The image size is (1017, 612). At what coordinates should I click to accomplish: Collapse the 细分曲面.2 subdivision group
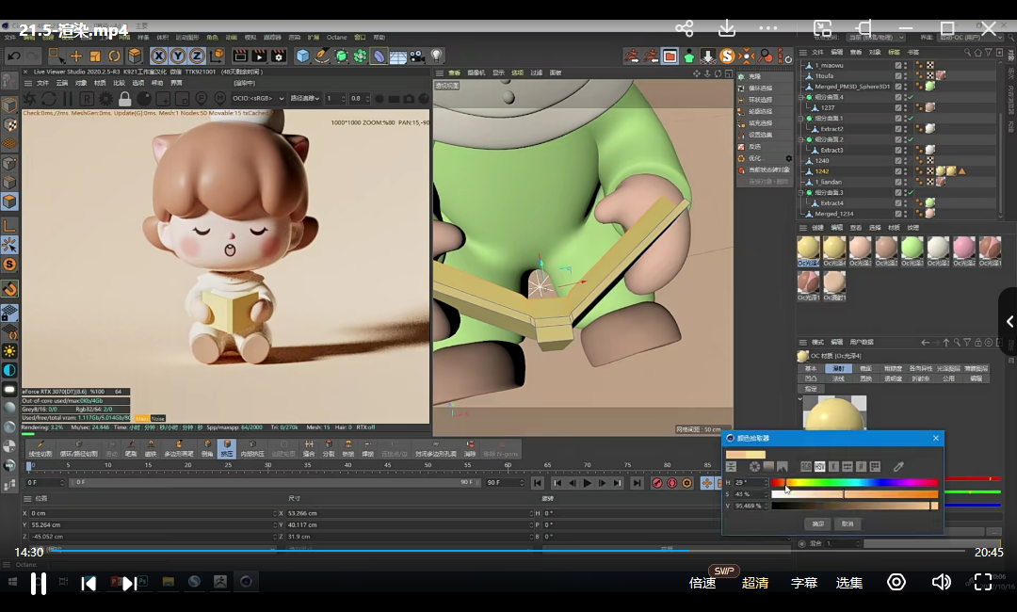(x=801, y=139)
